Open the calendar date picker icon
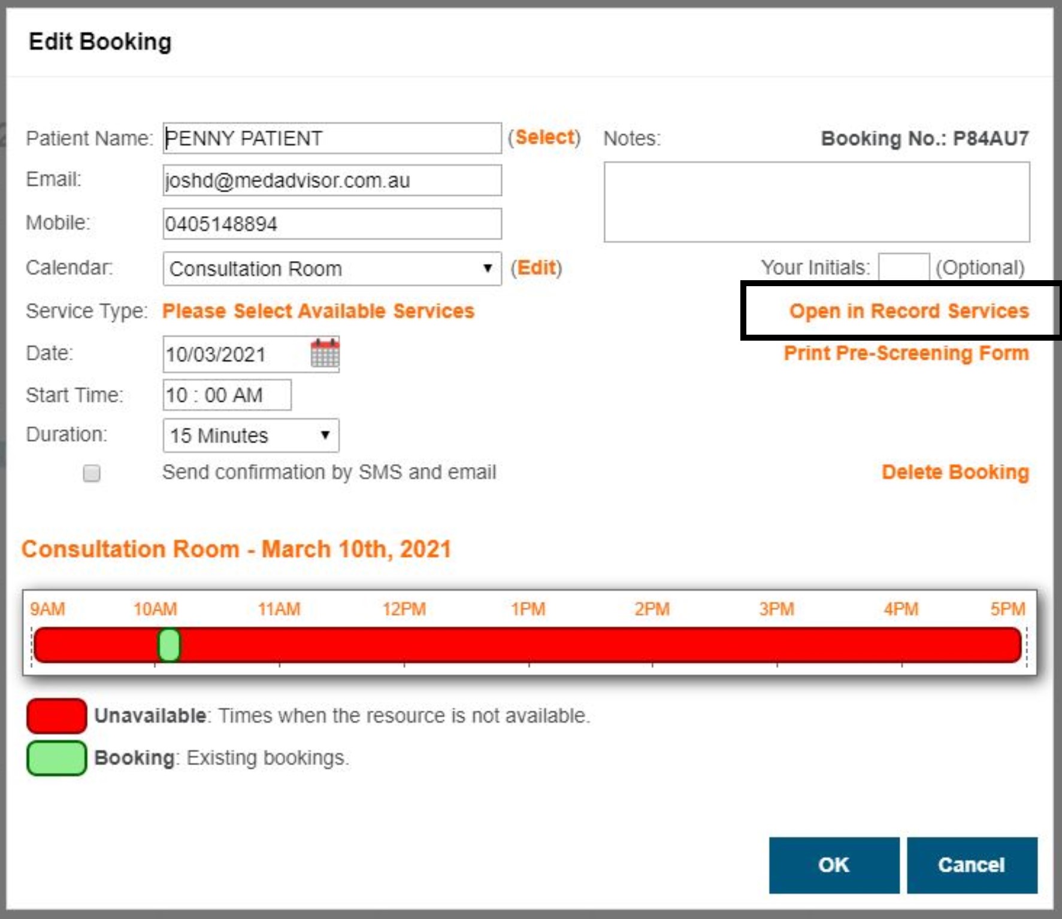The width and height of the screenshot is (1062, 919). click(325, 353)
